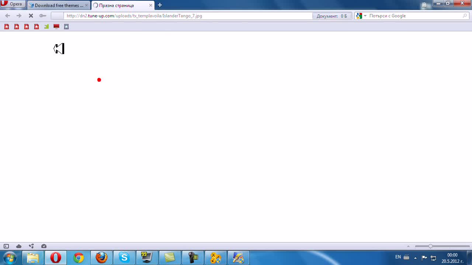Click Opera Unite share icon in status bar
Viewport: 472px width, 265px height.
pos(31,246)
